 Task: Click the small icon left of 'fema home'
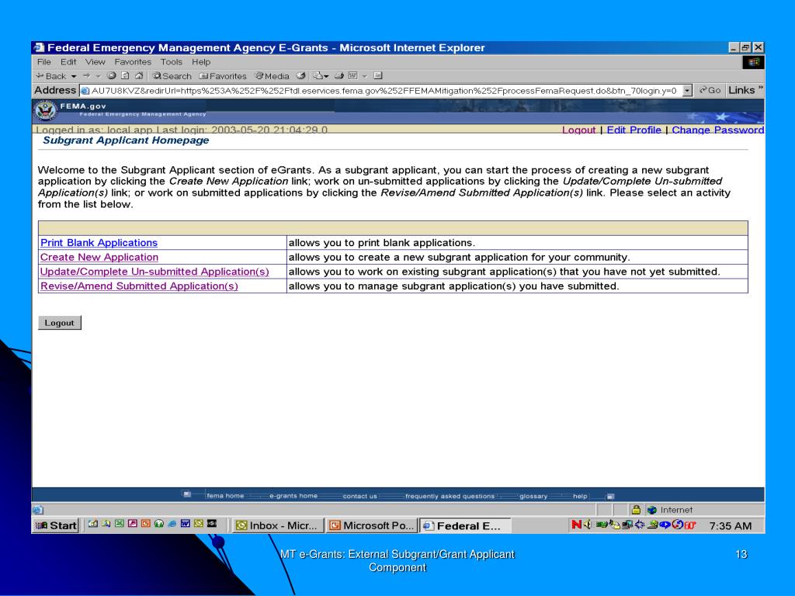click(187, 494)
